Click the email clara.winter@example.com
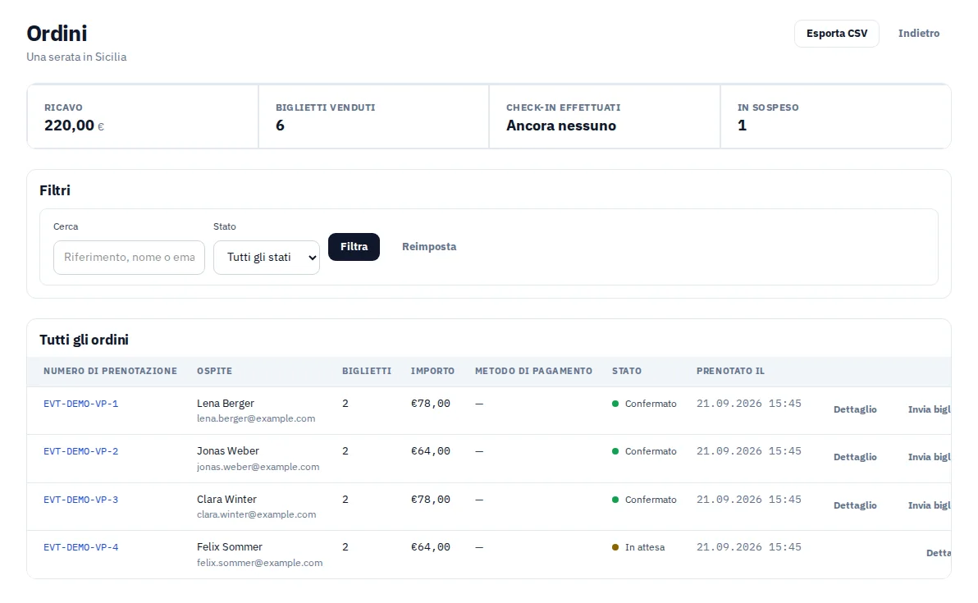 click(x=256, y=514)
